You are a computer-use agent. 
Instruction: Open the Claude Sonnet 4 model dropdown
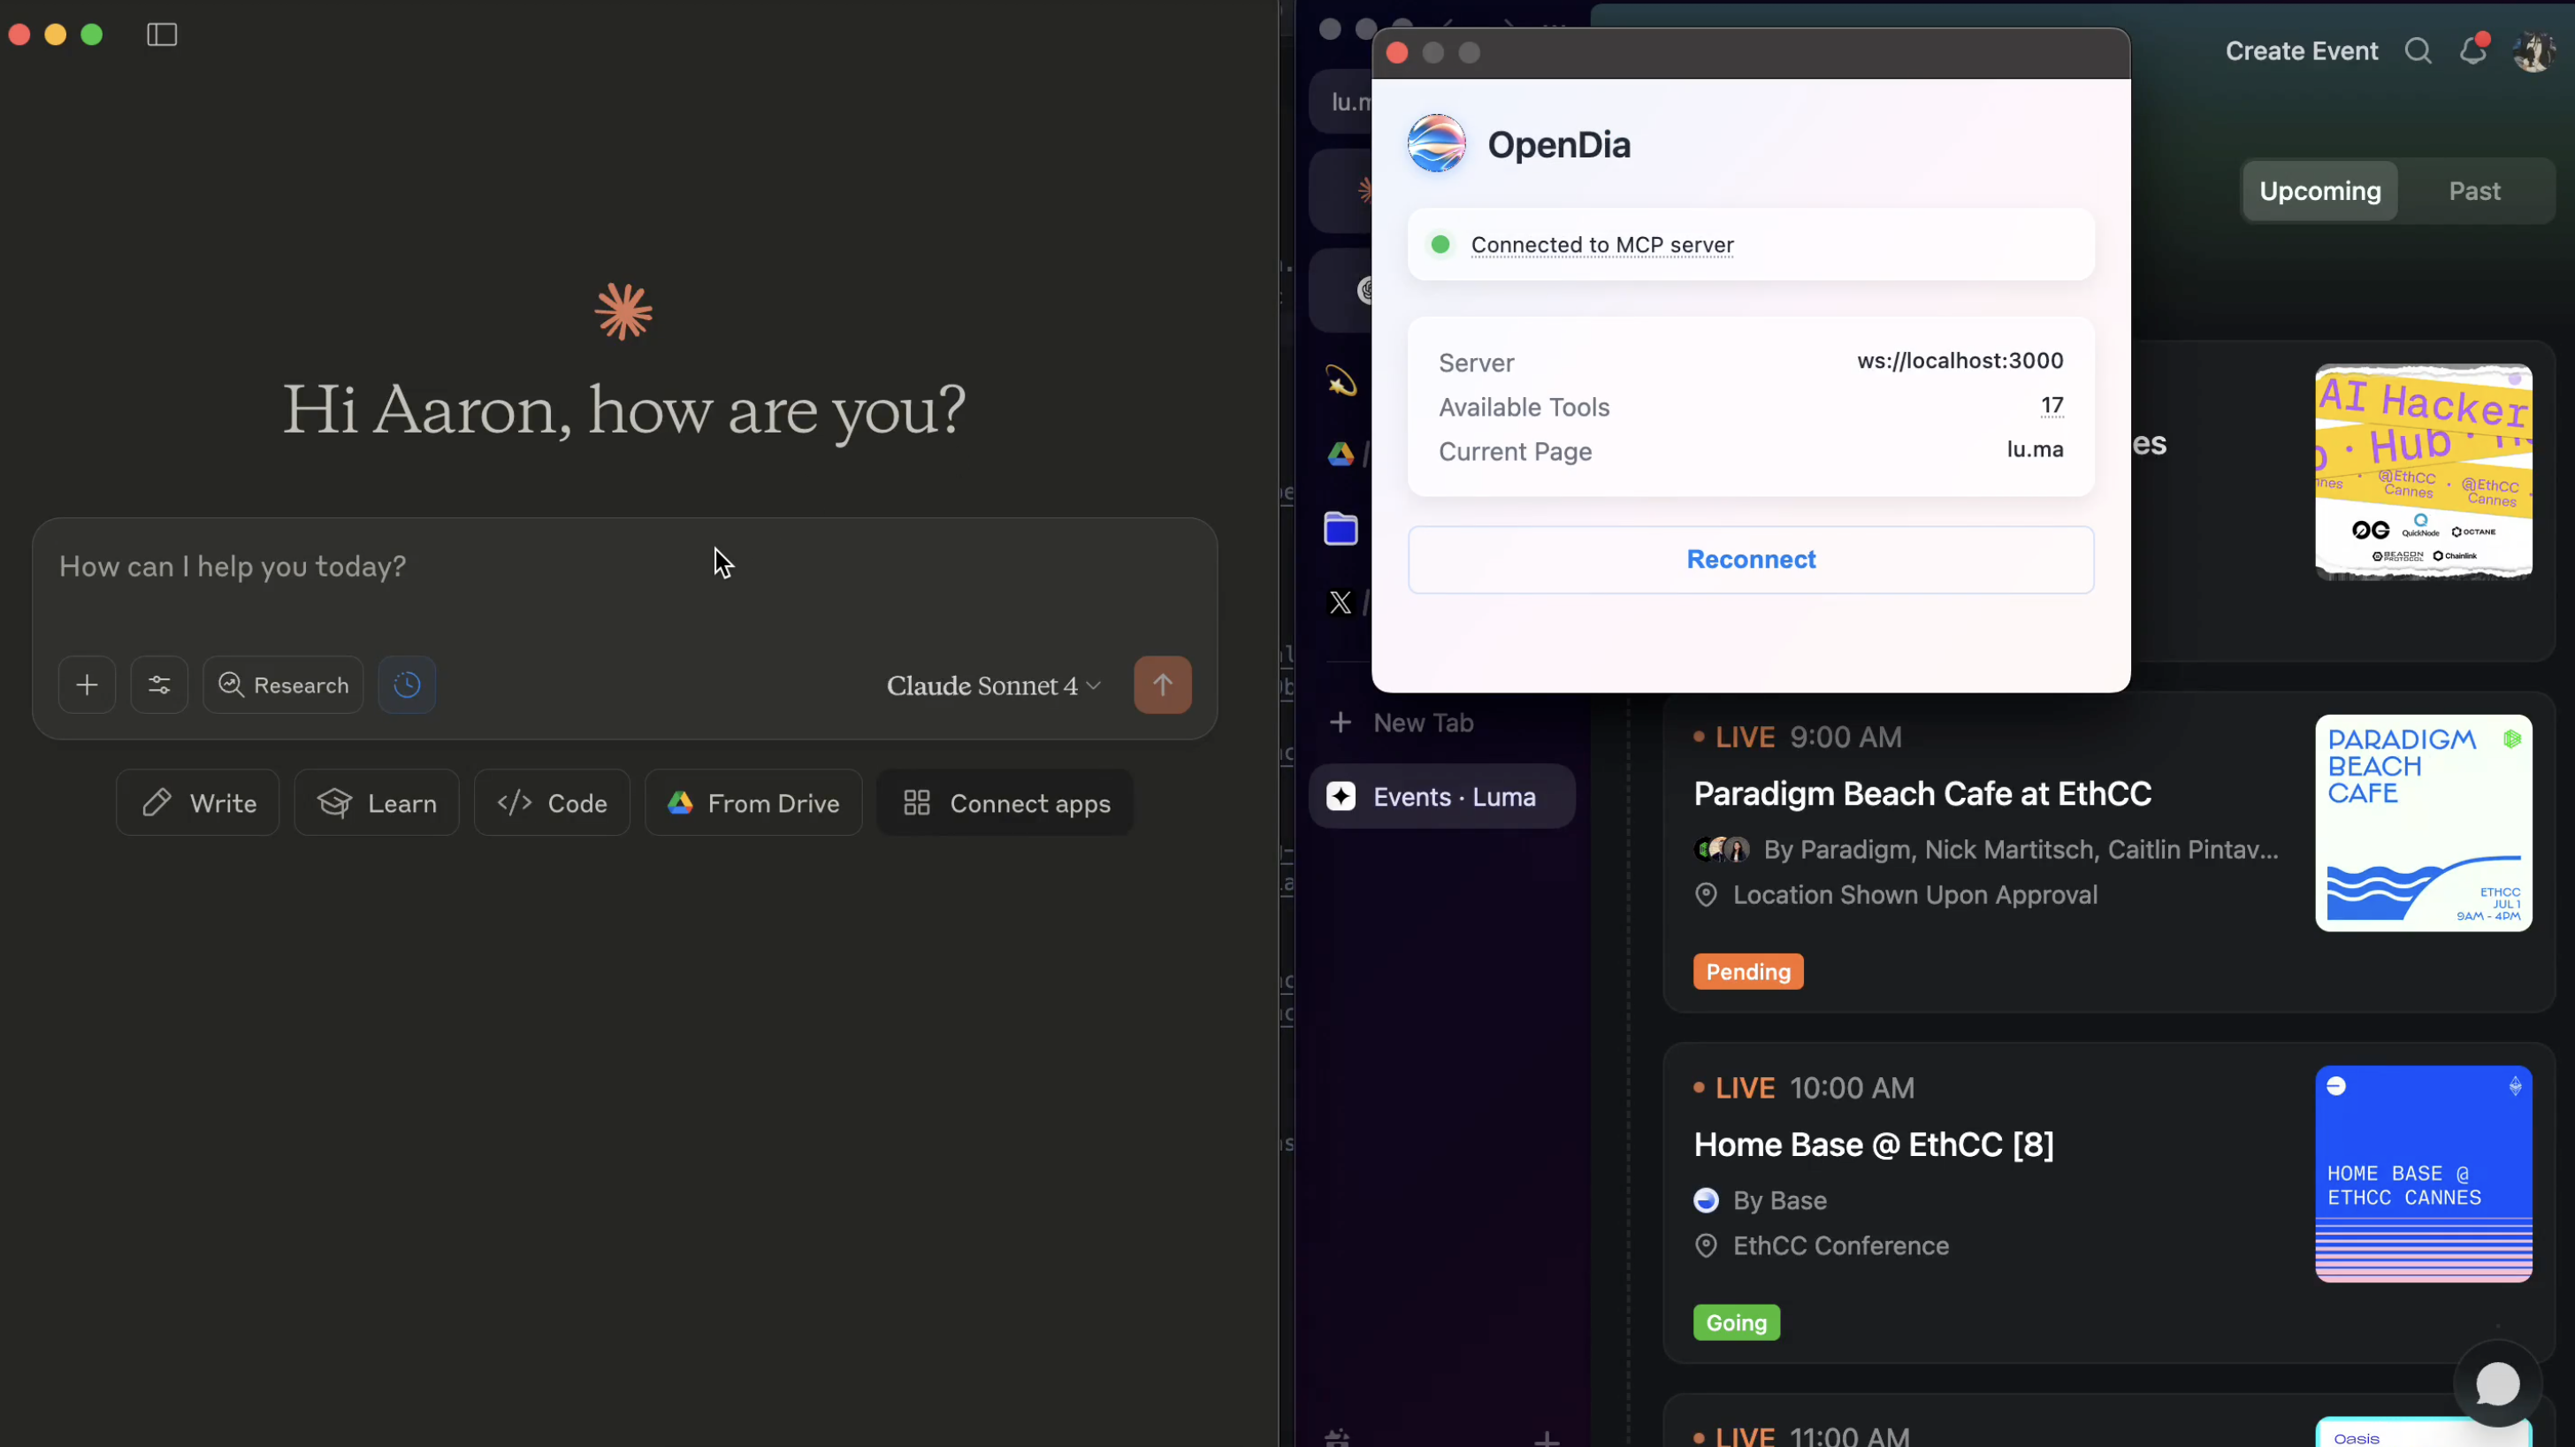tap(994, 686)
